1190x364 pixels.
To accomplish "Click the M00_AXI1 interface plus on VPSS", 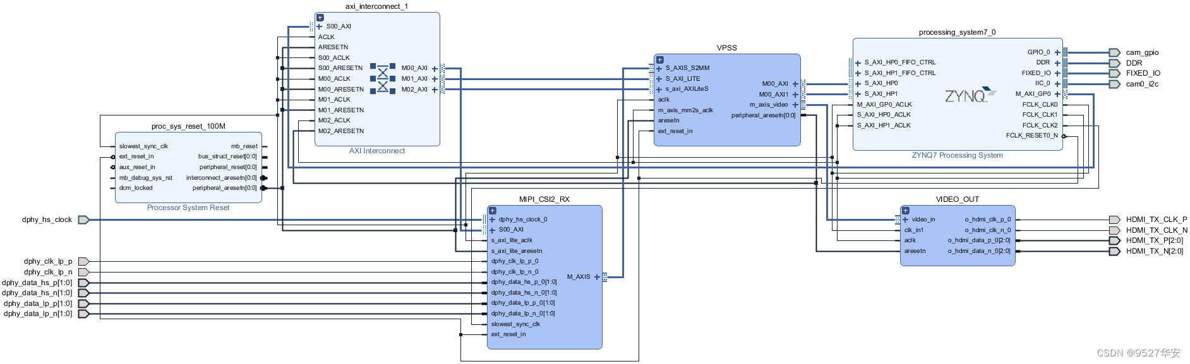I will pos(795,95).
